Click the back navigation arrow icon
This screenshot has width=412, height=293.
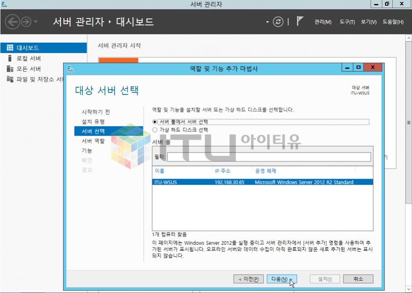click(x=13, y=22)
